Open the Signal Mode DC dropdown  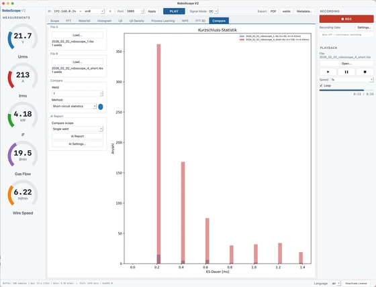point(213,11)
